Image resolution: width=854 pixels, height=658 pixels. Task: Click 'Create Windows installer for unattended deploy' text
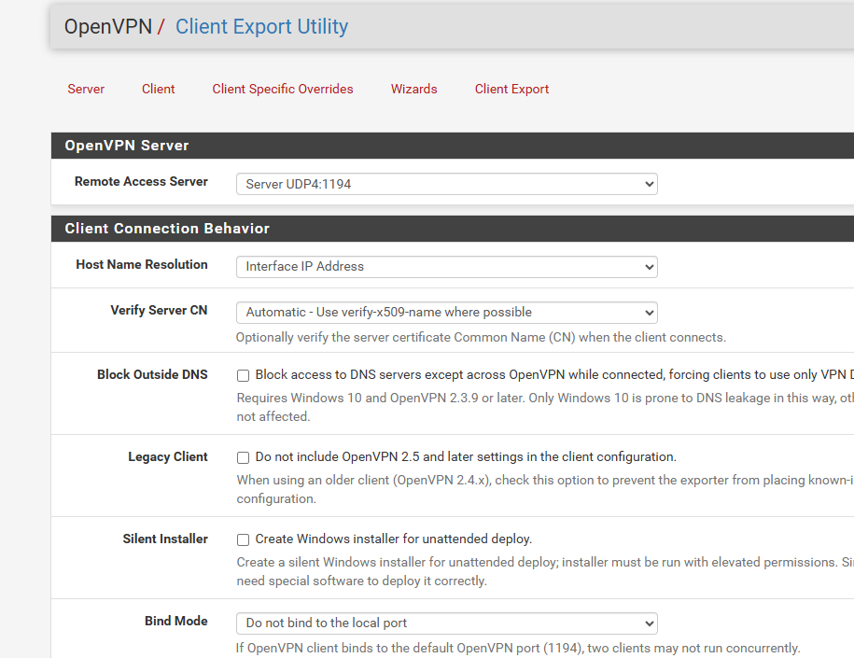point(394,539)
